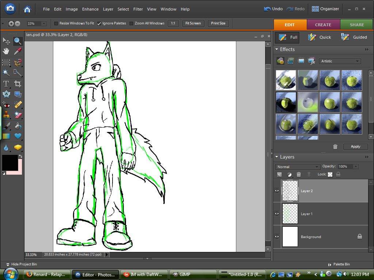Select the Eraser tool
The image size is (374, 280).
click(18, 115)
